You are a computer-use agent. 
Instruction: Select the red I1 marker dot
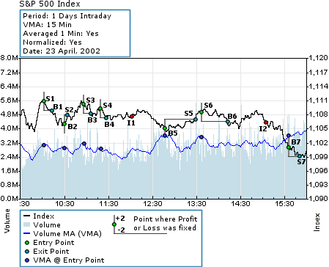pyautogui.click(x=132, y=117)
